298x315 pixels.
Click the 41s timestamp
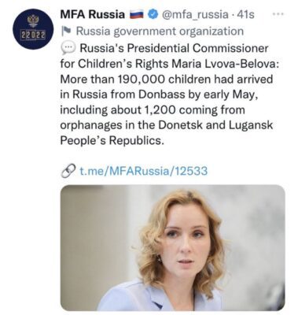(245, 15)
